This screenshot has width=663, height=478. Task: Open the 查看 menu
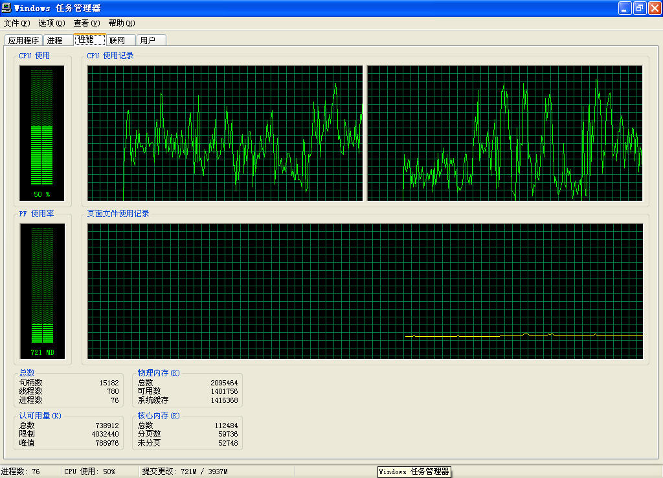click(86, 23)
